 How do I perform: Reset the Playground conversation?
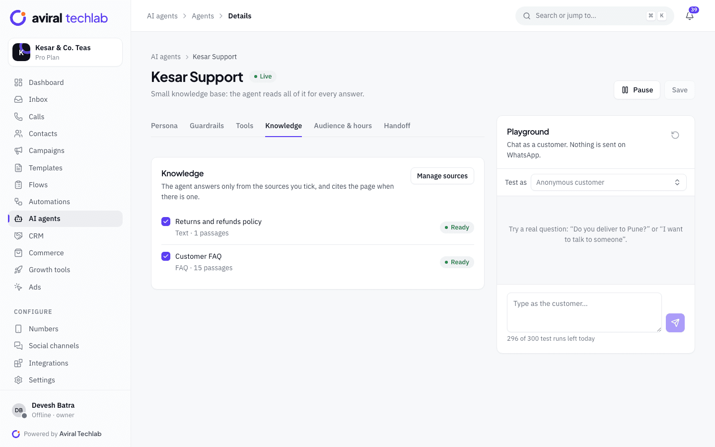pos(675,135)
